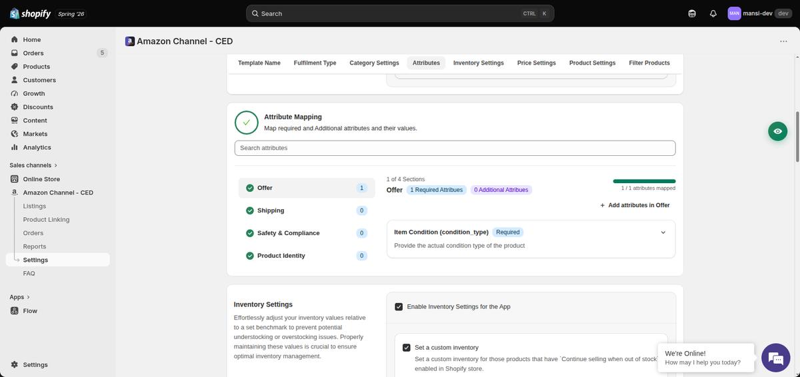Click the Online Store icon
This screenshot has height=377, width=800.
tap(15, 179)
